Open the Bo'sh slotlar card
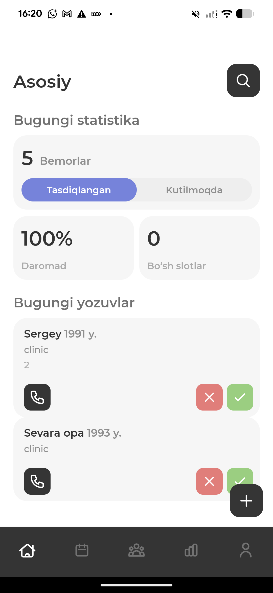 [x=199, y=248]
